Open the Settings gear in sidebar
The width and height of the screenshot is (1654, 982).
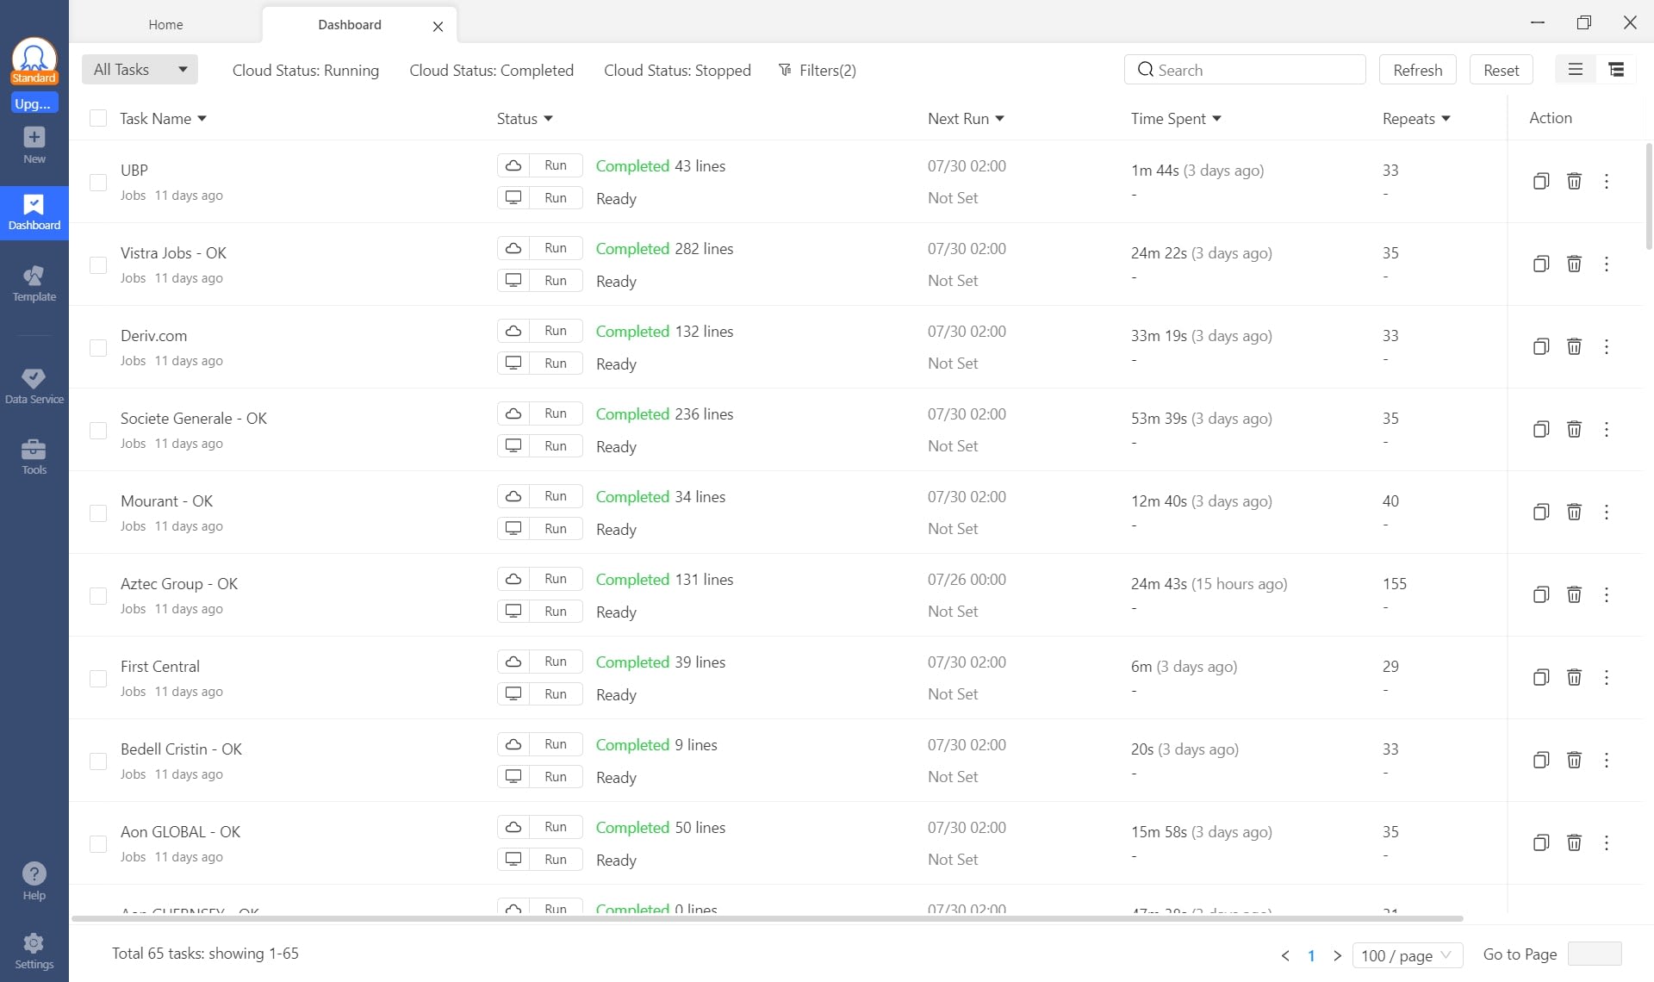click(x=34, y=951)
